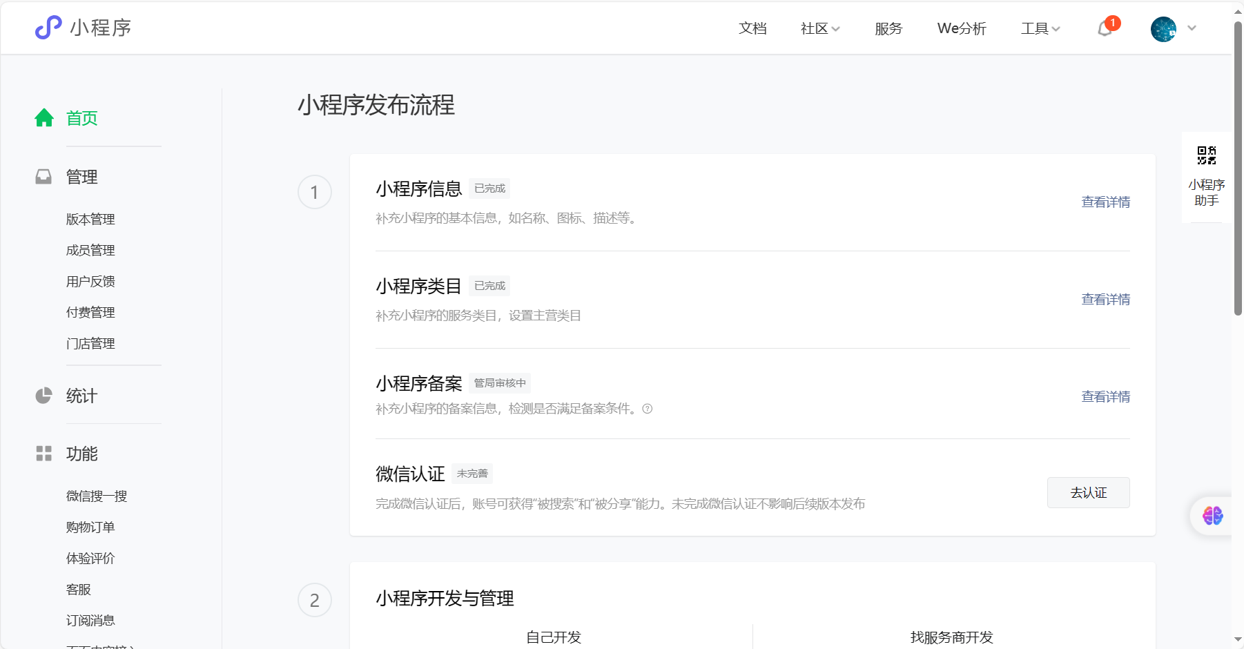Open the We分析 menu item

(x=962, y=28)
